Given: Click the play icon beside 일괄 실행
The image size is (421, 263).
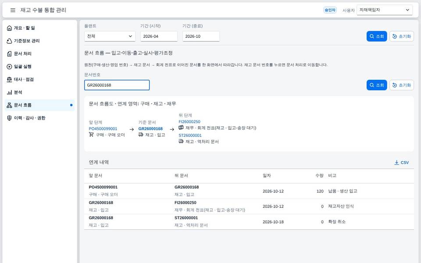Looking at the screenshot, I should click(x=9, y=67).
